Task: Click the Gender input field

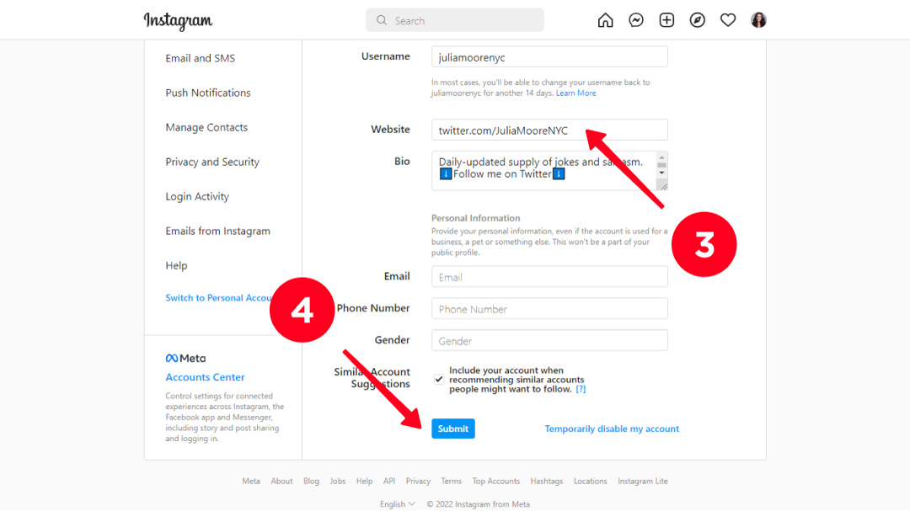Action: point(549,340)
